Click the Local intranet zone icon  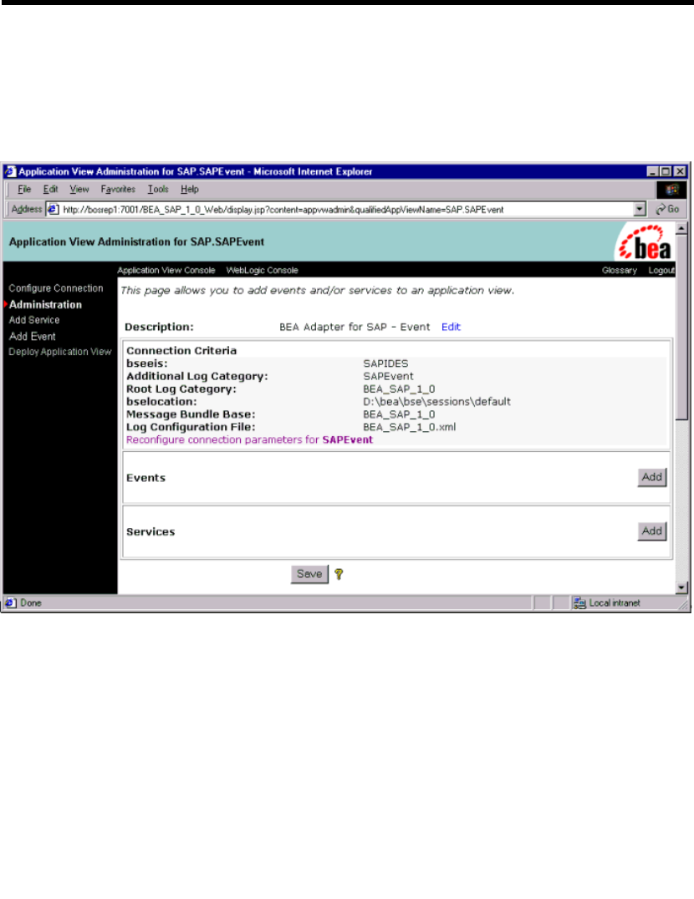579,602
